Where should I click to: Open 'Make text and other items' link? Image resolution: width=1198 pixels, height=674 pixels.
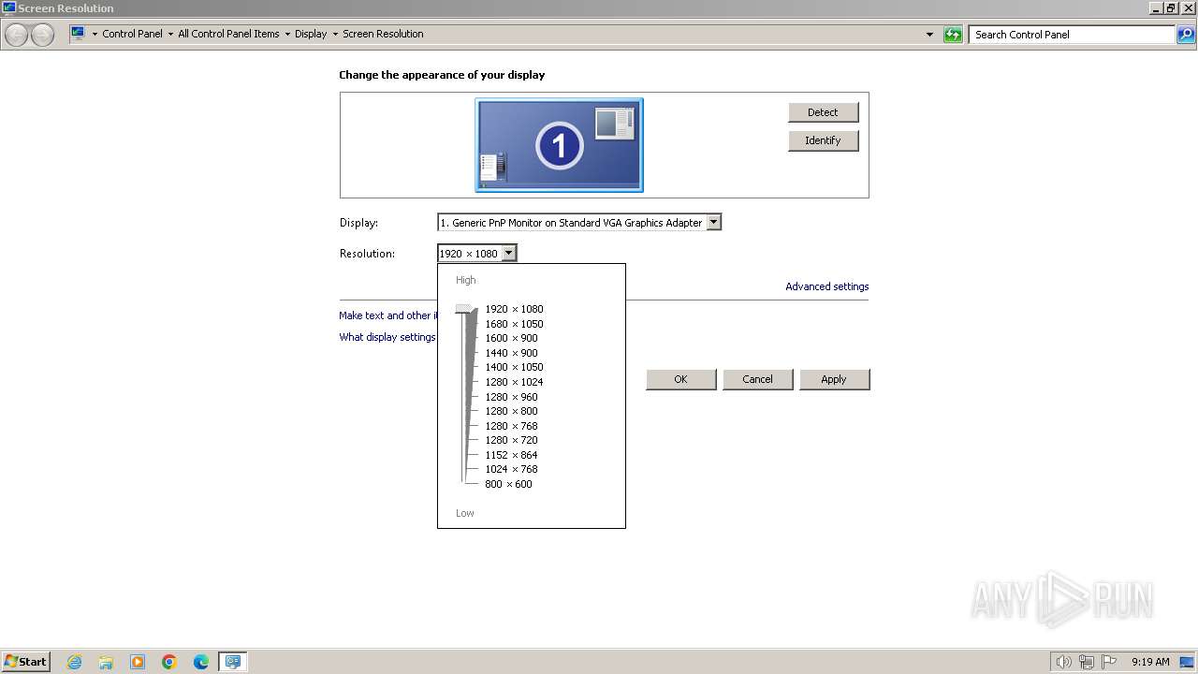click(x=387, y=315)
